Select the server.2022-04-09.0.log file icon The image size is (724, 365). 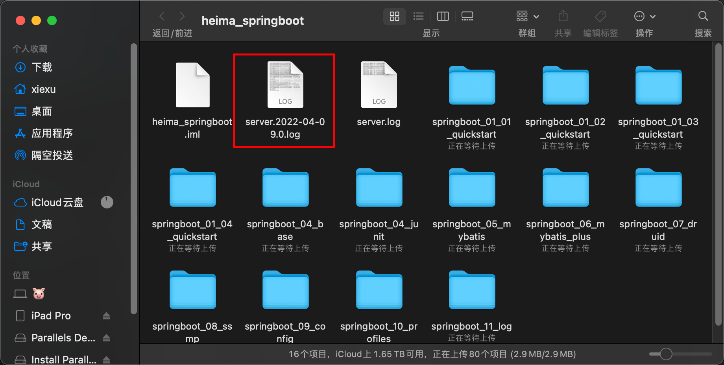pos(285,85)
